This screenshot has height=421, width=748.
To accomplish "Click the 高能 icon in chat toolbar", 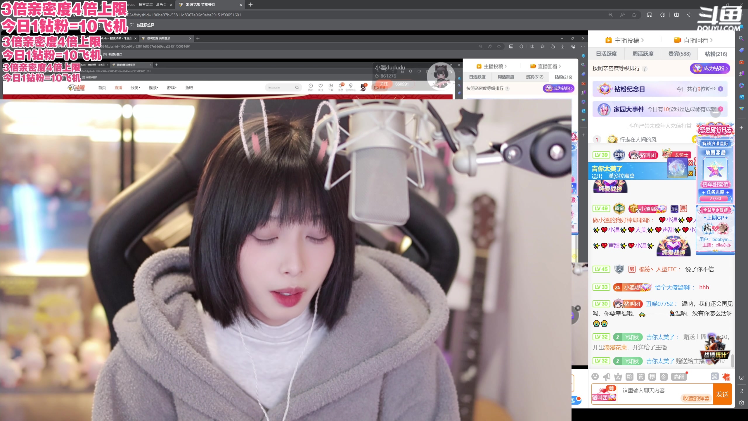I will pyautogui.click(x=679, y=377).
